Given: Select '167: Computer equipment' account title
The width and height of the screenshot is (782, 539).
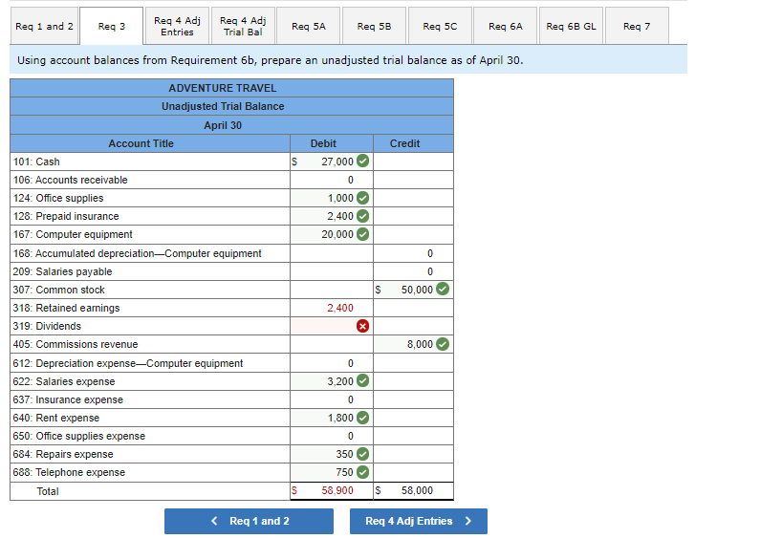Looking at the screenshot, I should click(x=73, y=234).
